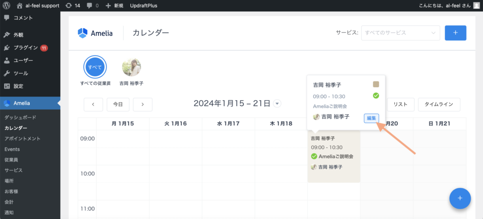The height and width of the screenshot is (219, 483).
Task: Click the blue plus button beside service filter
Action: 455,33
